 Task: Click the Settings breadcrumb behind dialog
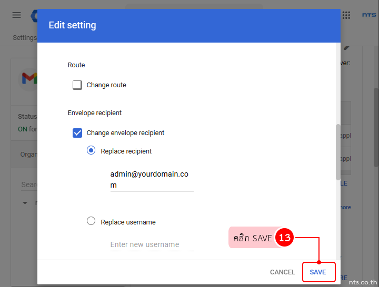tap(25, 38)
